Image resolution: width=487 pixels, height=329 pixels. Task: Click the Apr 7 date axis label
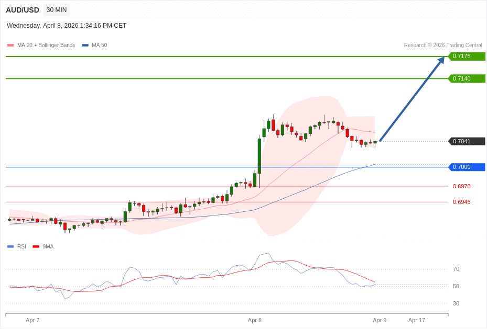pyautogui.click(x=33, y=320)
